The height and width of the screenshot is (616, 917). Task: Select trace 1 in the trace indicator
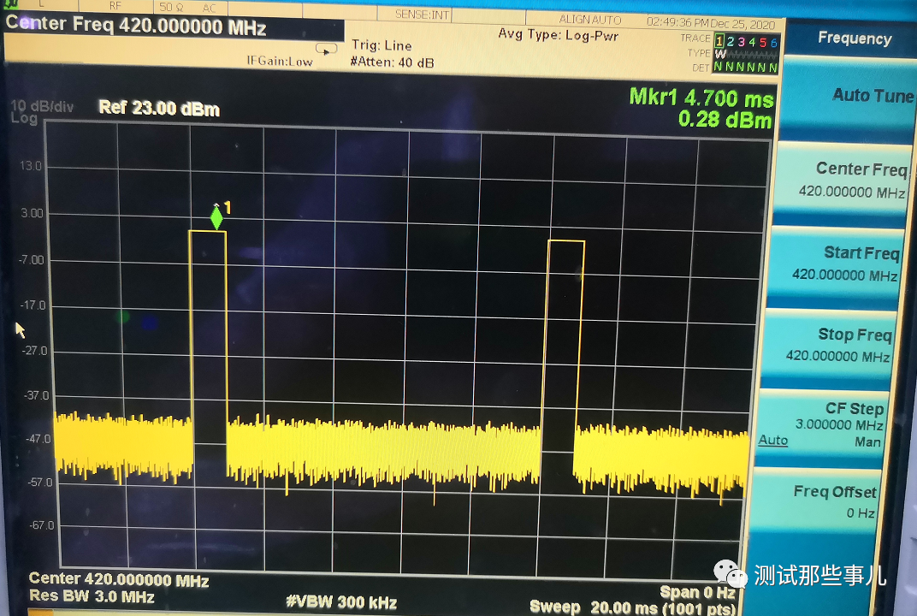click(x=719, y=42)
